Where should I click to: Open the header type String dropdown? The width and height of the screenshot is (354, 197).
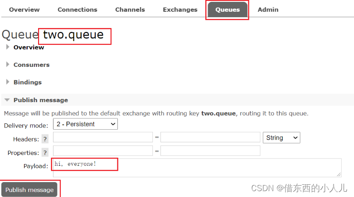pyautogui.click(x=281, y=137)
